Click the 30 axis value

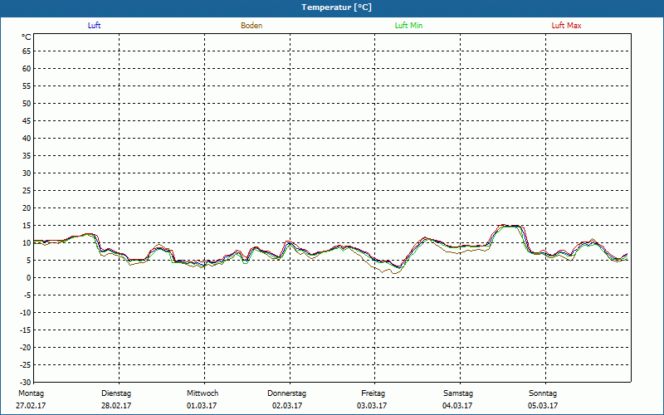[x=27, y=173]
